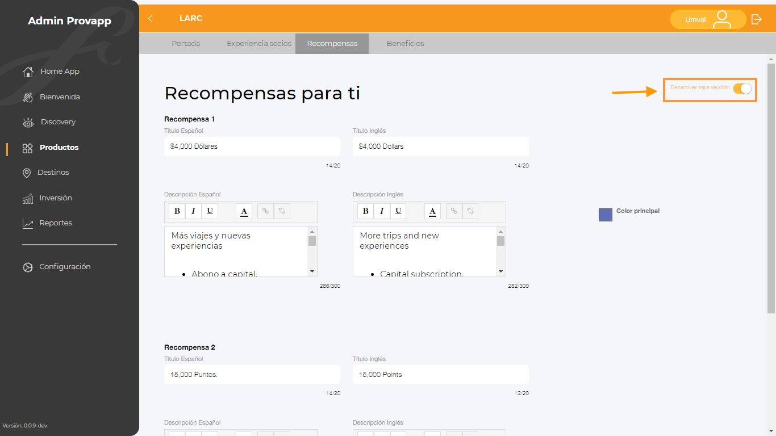Select the Recompensas tab
Screen dimensions: 776x436
[332, 44]
